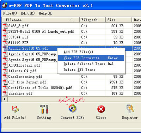Click the PDF icon next to Atlanta 04.pdf
This screenshot has height=133, width=141.
tap(5, 71)
